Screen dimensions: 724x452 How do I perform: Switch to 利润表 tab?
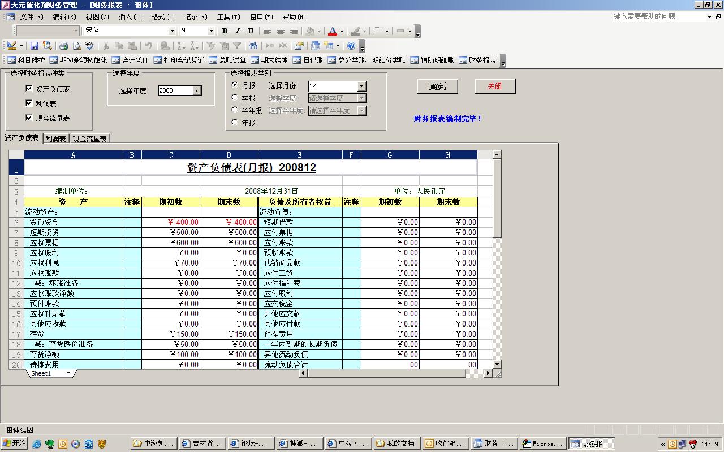click(56, 138)
